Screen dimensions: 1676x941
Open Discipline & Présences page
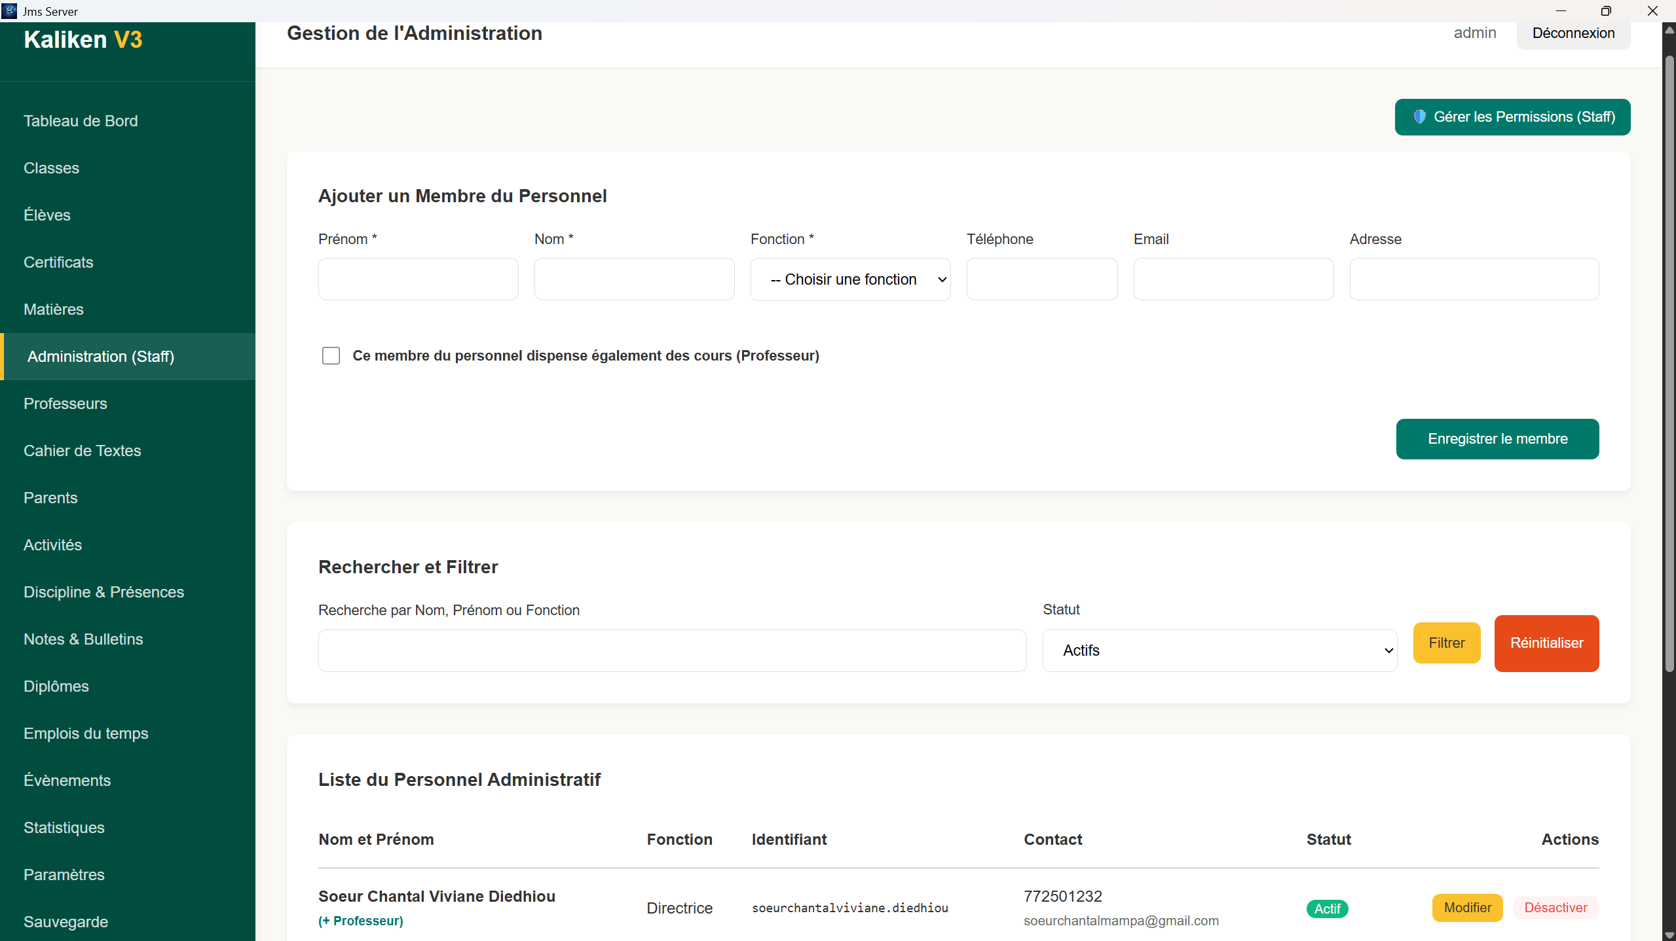coord(103,592)
